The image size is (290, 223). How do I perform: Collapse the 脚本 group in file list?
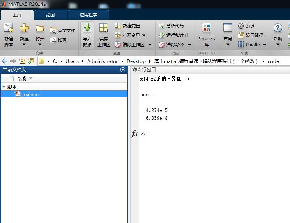click(4, 86)
